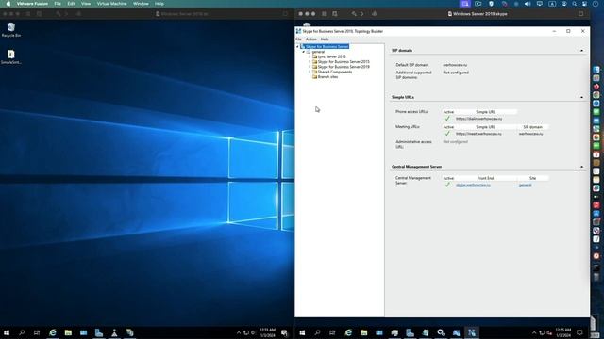Click the Default SIP domain value
Image resolution: width=604 pixels, height=339 pixels.
(455, 65)
